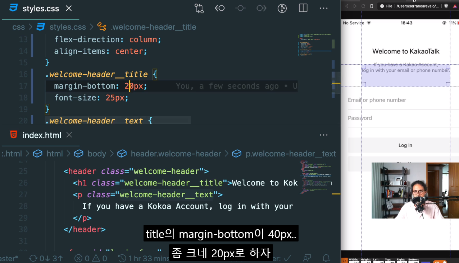Click the align-items: center line

coord(101,51)
